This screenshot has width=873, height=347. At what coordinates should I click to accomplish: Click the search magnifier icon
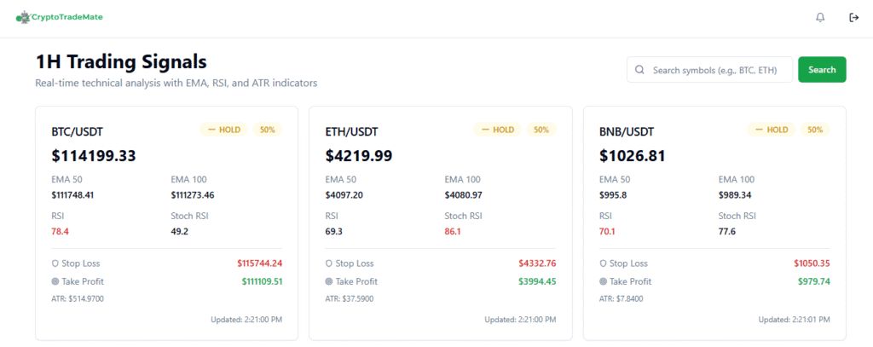tap(640, 70)
